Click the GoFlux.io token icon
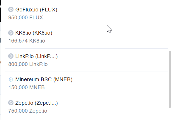Image resolution: width=172 pixels, height=120 pixels. click(11, 9)
